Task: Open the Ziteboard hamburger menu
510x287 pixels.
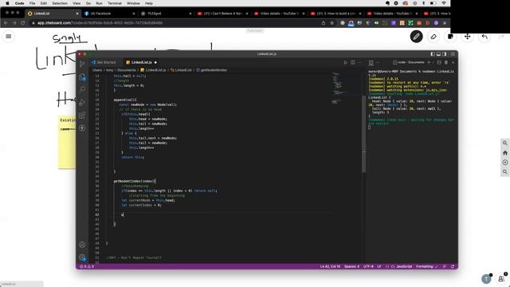Action: click(9, 37)
